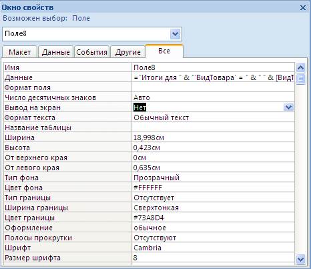Viewport: 311px width, 269px height.
Task: Close the Окно свойств property sheet
Action: coord(303,8)
